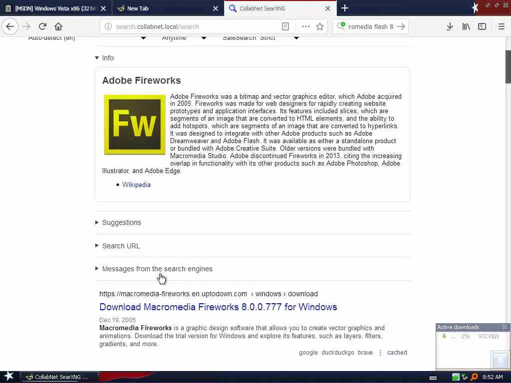Click the green download arrow in Active downloads
This screenshot has width=511, height=383.
[444, 336]
